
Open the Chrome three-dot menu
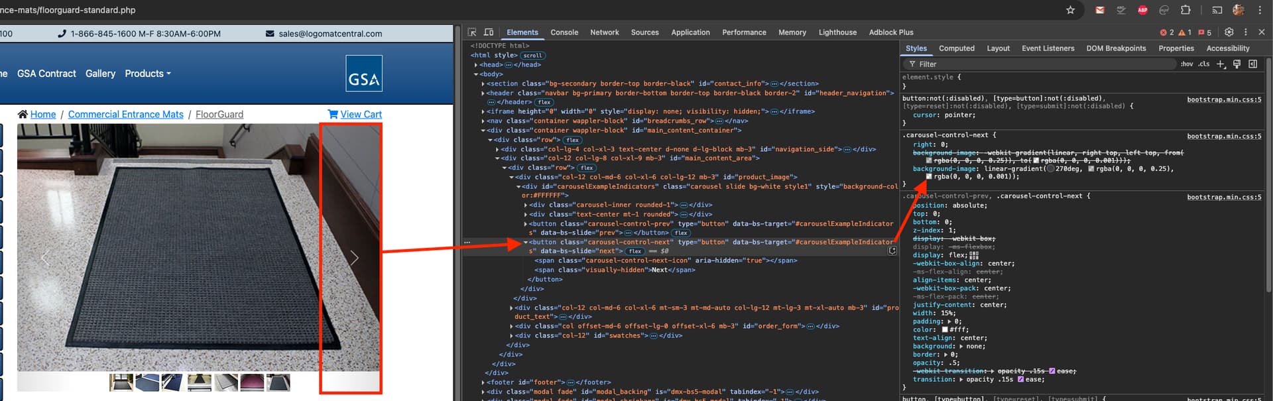(1260, 10)
